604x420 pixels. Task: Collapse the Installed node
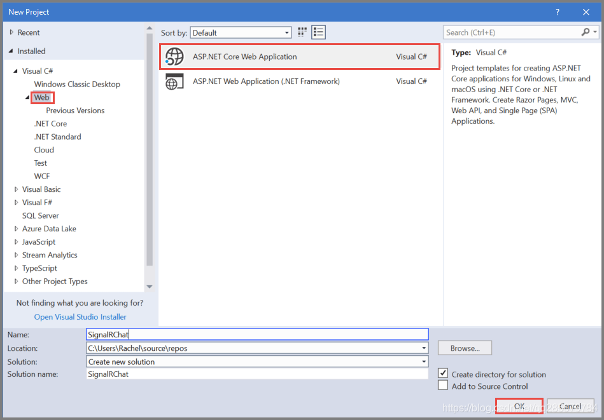coord(12,51)
